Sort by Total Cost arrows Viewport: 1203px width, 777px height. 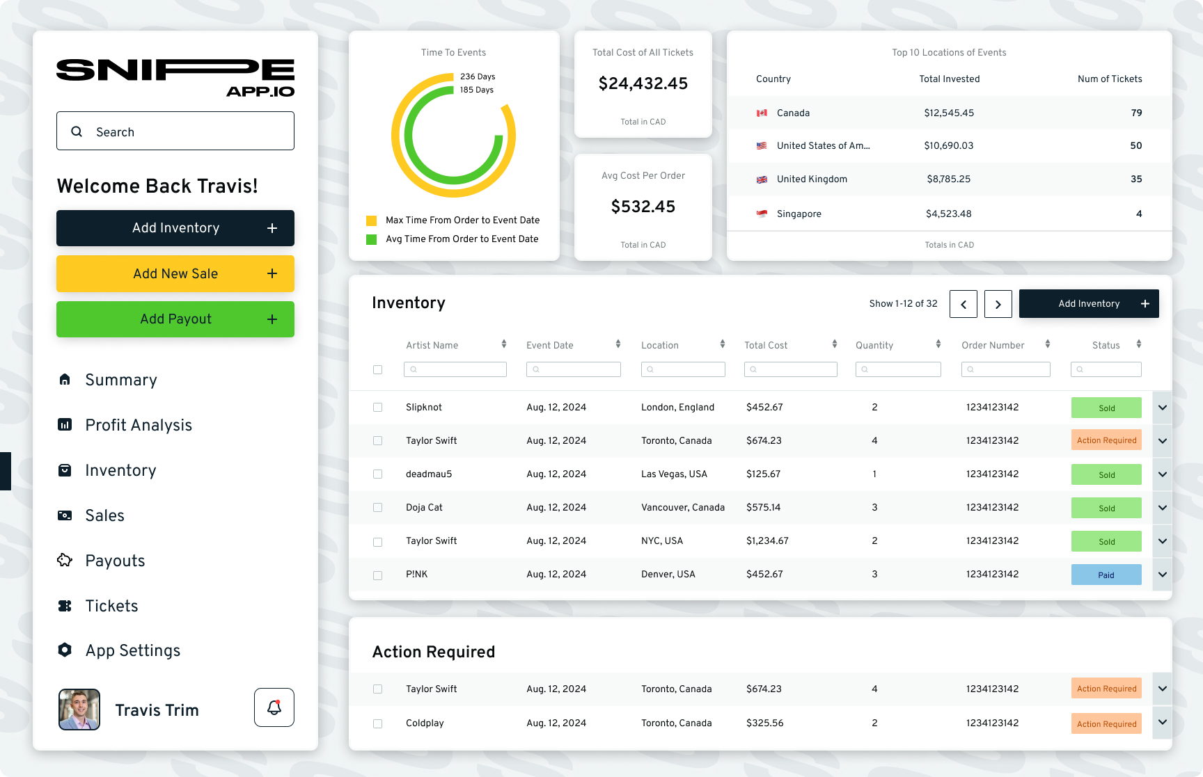(x=835, y=344)
